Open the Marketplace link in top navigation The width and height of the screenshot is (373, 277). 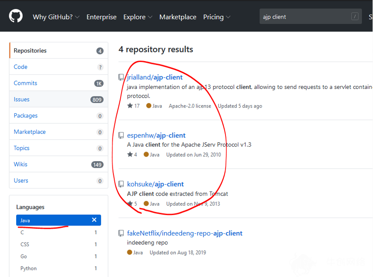pyautogui.click(x=178, y=17)
